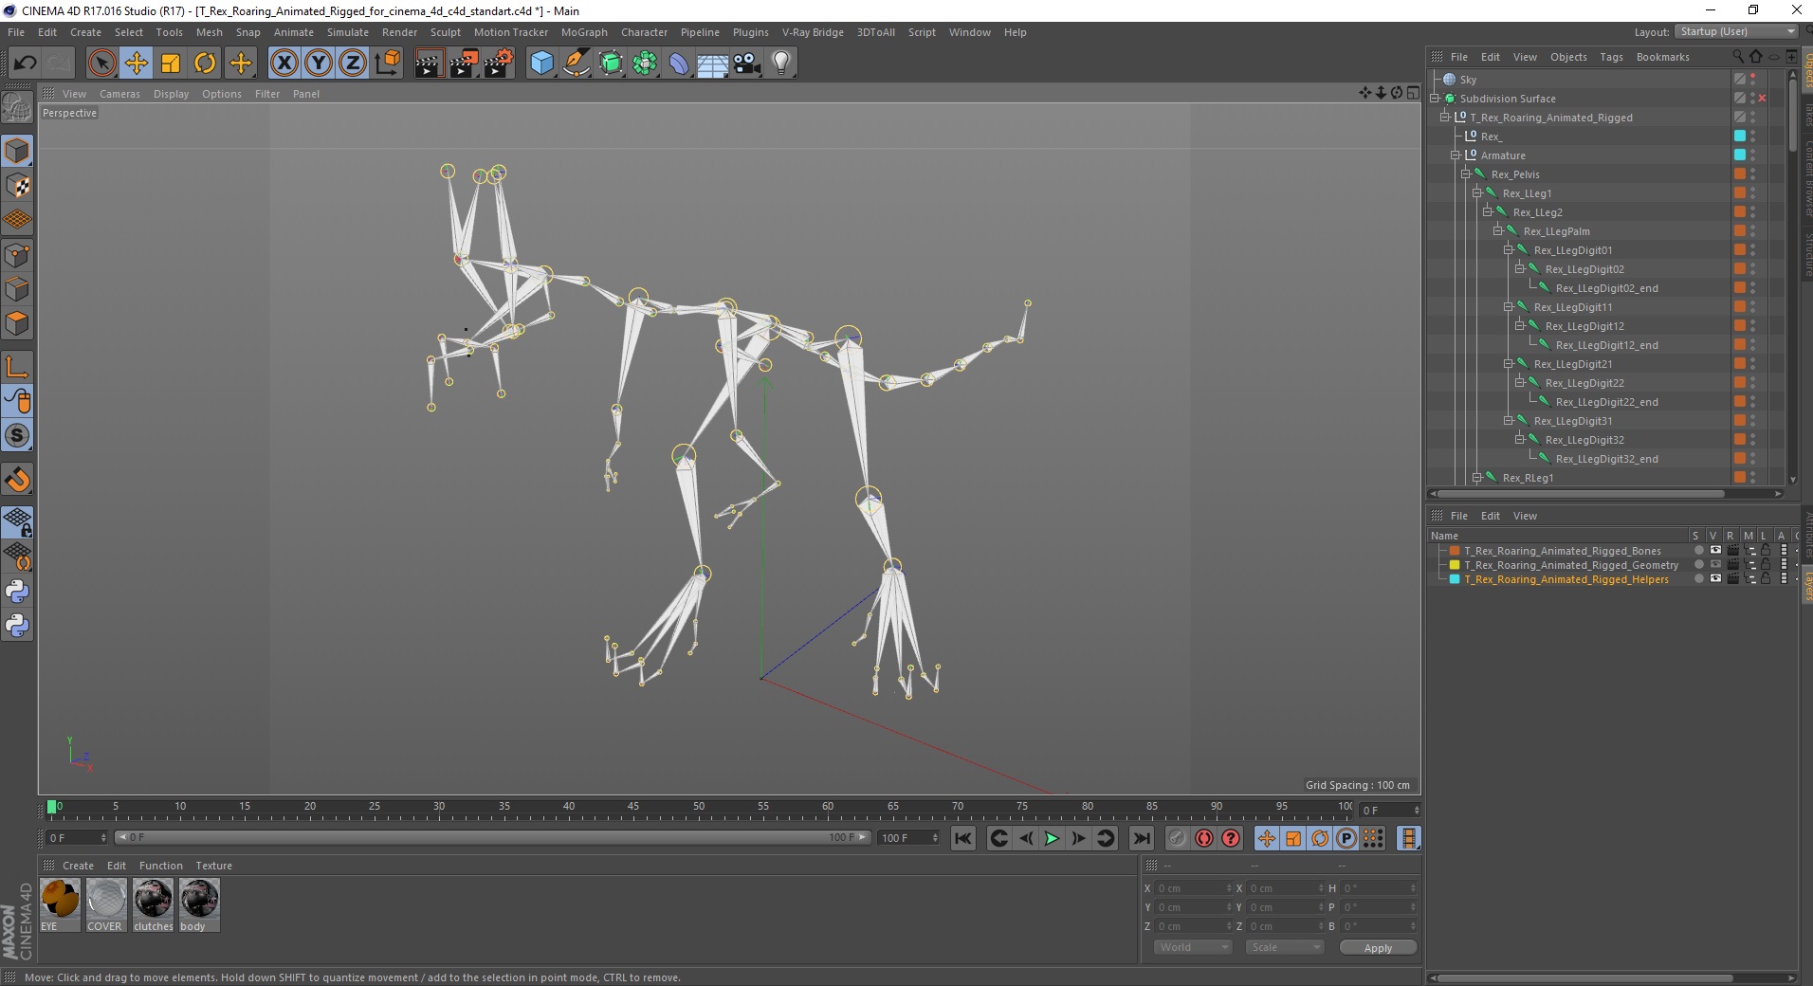Open the Array generator icon
This screenshot has width=1813, height=986.
pyautogui.click(x=645, y=64)
